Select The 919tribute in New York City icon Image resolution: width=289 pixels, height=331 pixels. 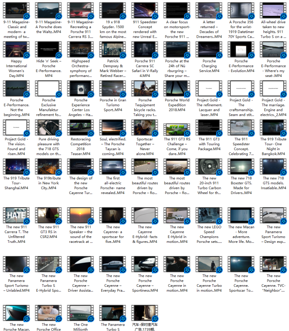point(48,167)
